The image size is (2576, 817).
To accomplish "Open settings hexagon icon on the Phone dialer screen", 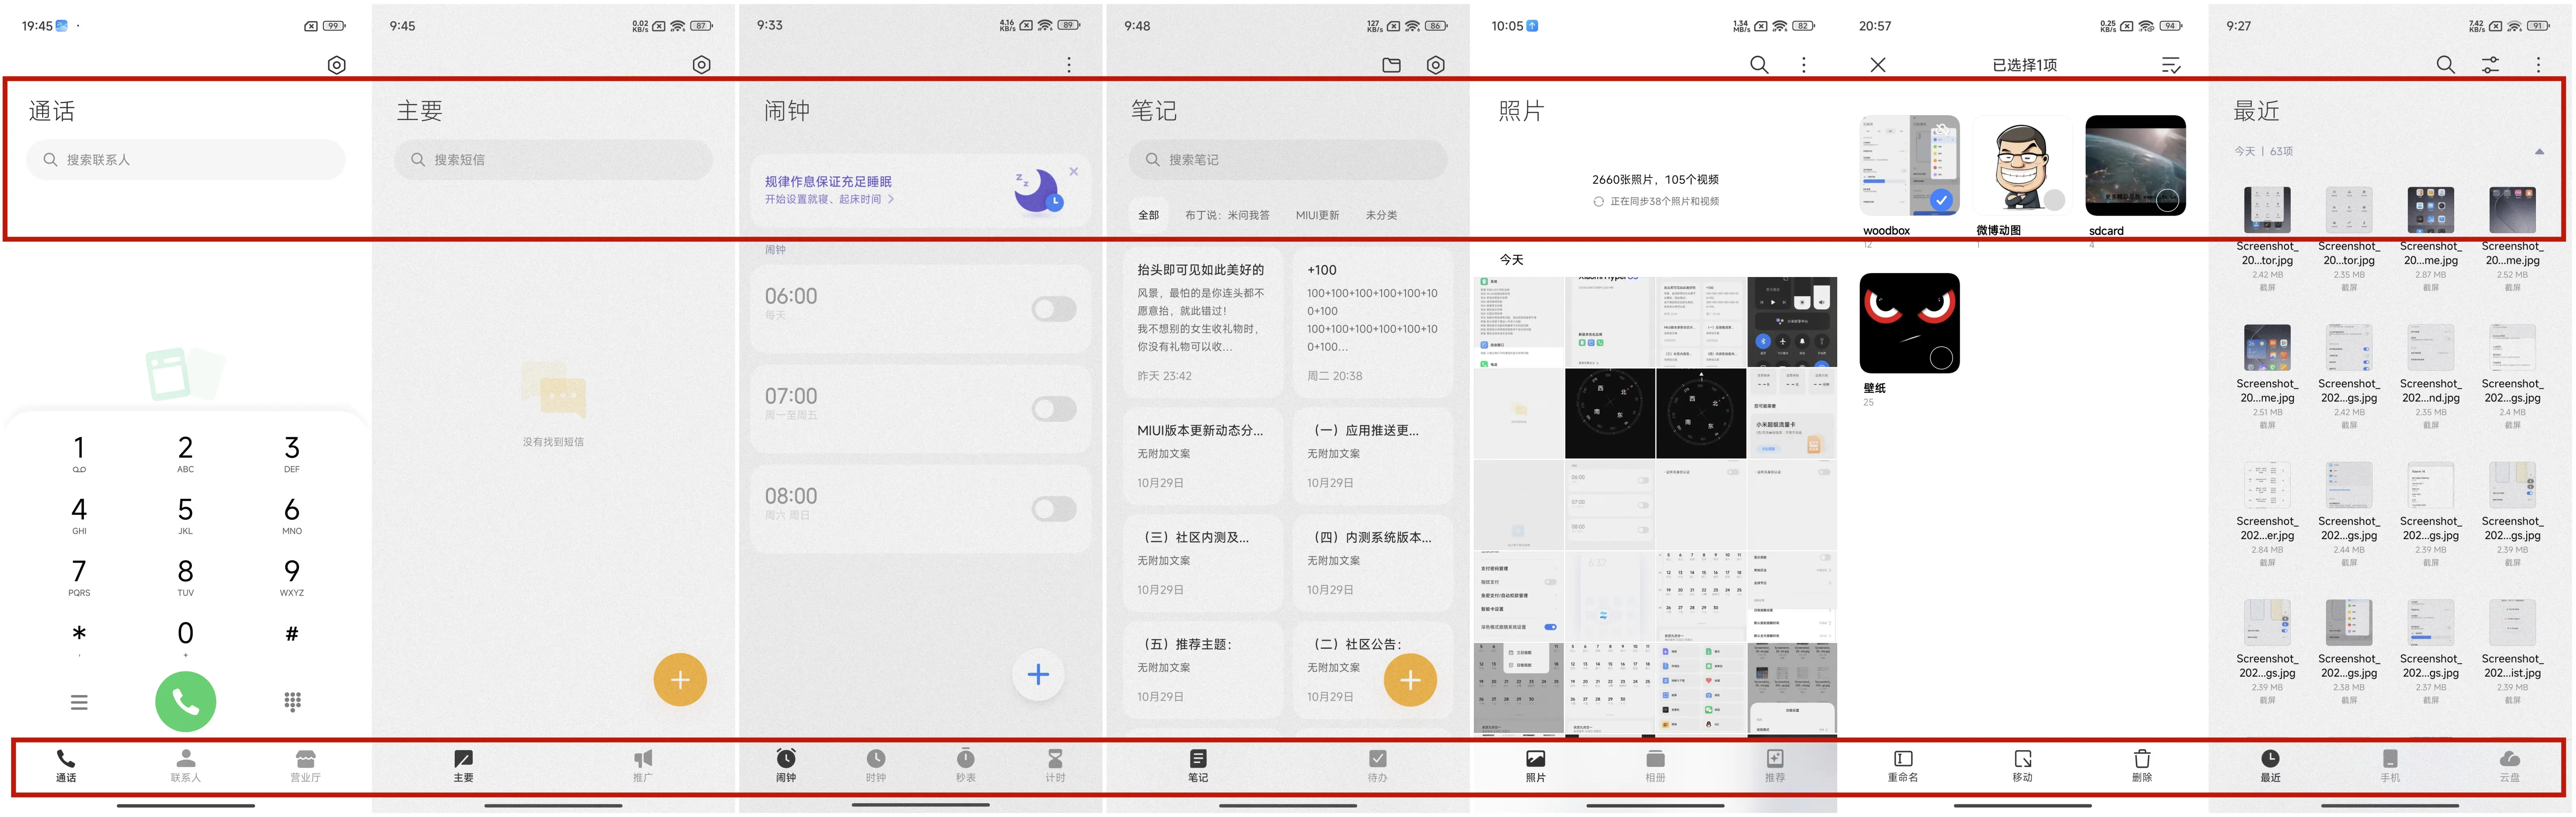I will 337,65.
